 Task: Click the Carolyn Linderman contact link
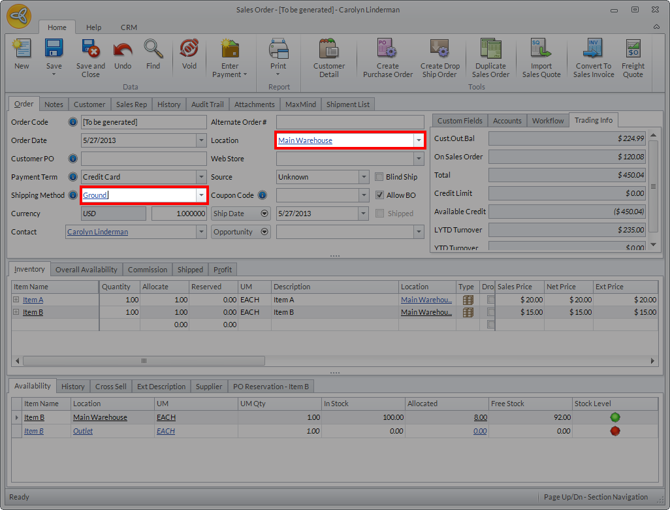97,232
